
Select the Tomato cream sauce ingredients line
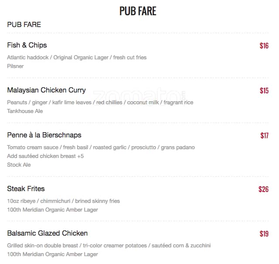pyautogui.click(x=101, y=147)
